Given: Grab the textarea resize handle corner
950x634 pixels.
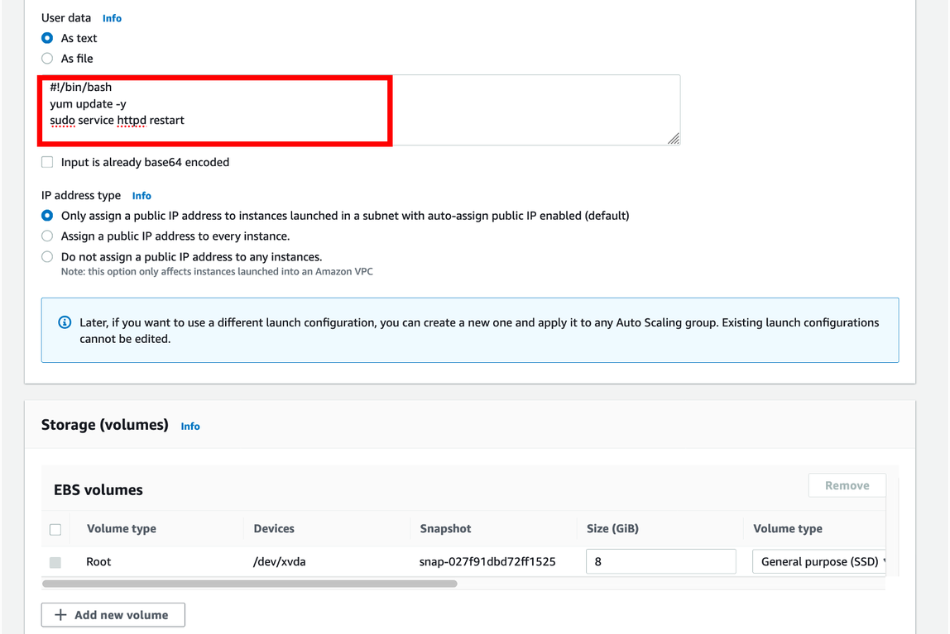Looking at the screenshot, I should point(674,139).
